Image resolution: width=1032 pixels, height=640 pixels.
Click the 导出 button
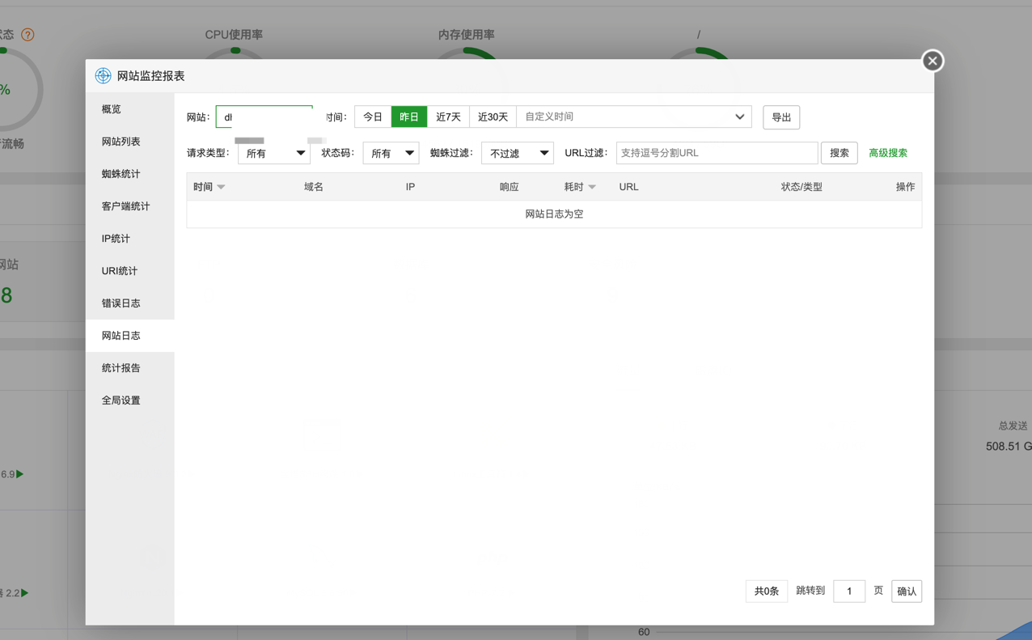(781, 117)
